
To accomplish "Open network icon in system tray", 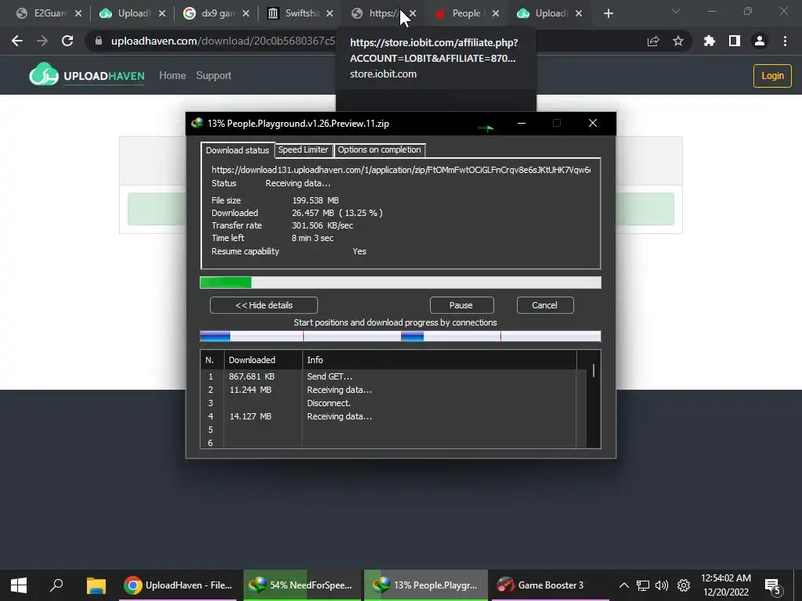I will pyautogui.click(x=642, y=585).
